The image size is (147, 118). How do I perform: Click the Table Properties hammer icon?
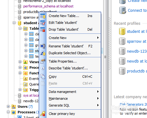[43, 61]
